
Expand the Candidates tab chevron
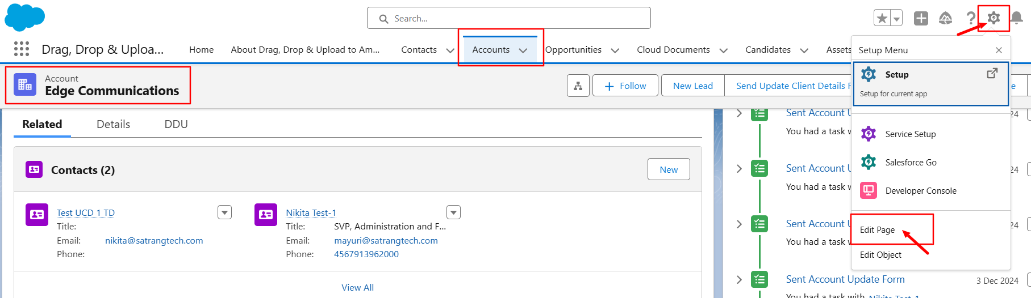[x=804, y=50]
